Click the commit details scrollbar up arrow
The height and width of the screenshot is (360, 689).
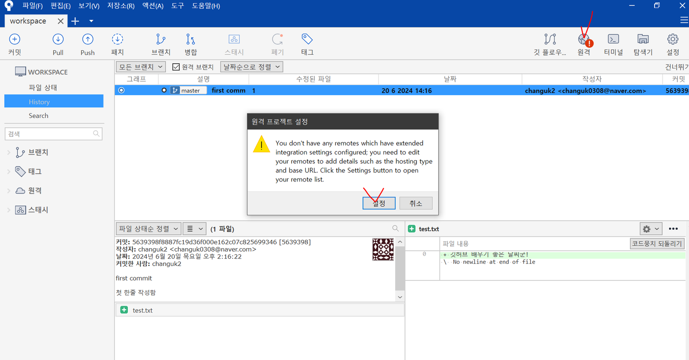pyautogui.click(x=400, y=242)
